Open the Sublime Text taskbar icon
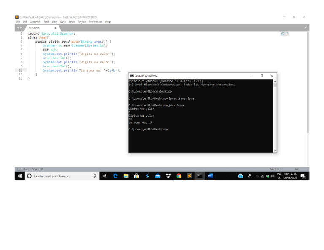 189,176
